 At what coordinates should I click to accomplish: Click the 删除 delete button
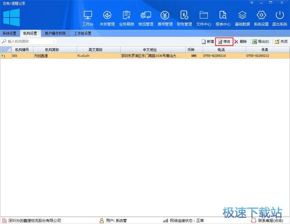241,42
